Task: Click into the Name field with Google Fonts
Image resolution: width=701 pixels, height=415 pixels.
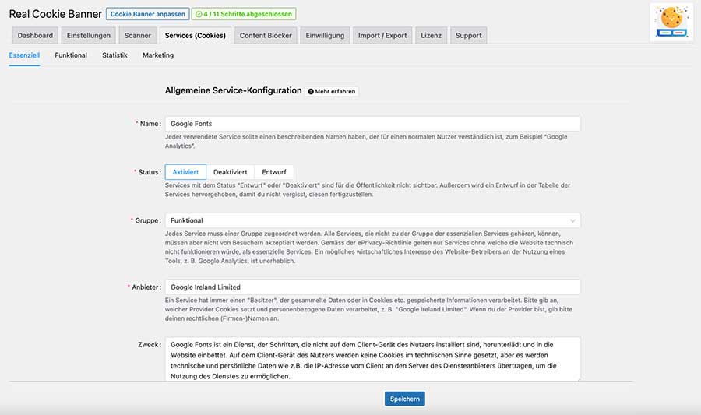Action: coord(372,124)
